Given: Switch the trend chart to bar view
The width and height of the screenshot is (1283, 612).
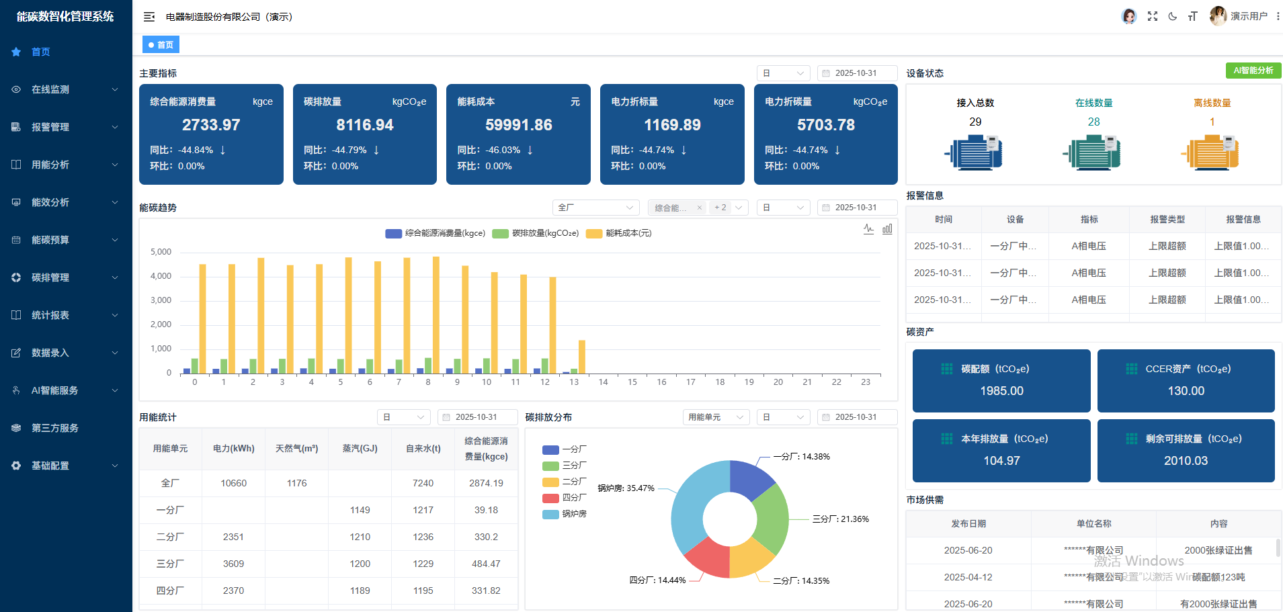Looking at the screenshot, I should coord(887,229).
